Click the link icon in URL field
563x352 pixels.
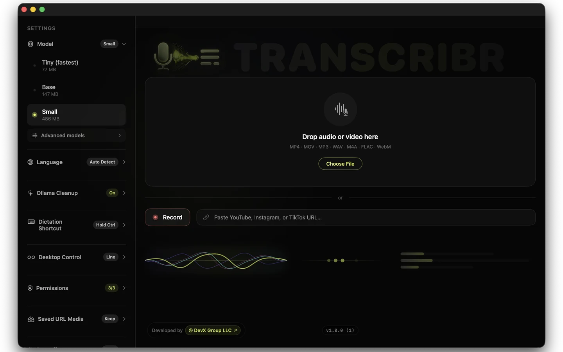click(x=206, y=217)
